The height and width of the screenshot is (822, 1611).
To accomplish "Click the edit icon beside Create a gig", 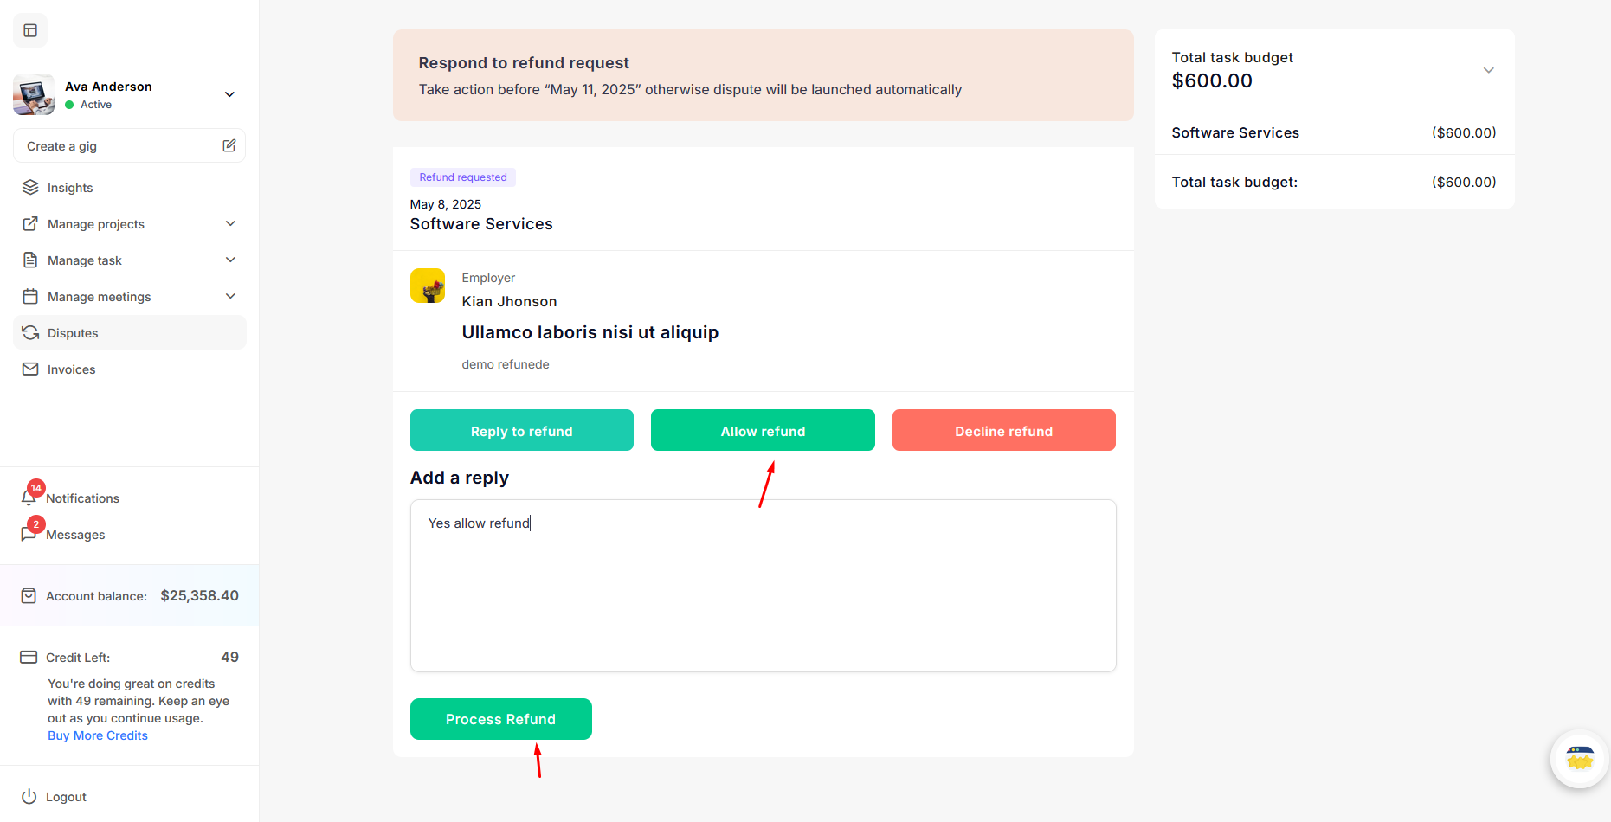I will [x=229, y=145].
